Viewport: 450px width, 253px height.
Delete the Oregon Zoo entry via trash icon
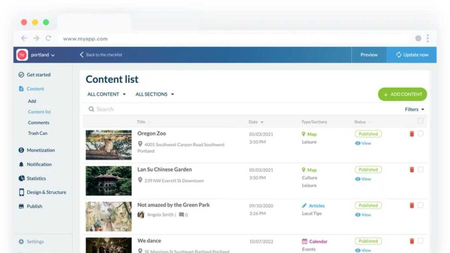(x=411, y=134)
